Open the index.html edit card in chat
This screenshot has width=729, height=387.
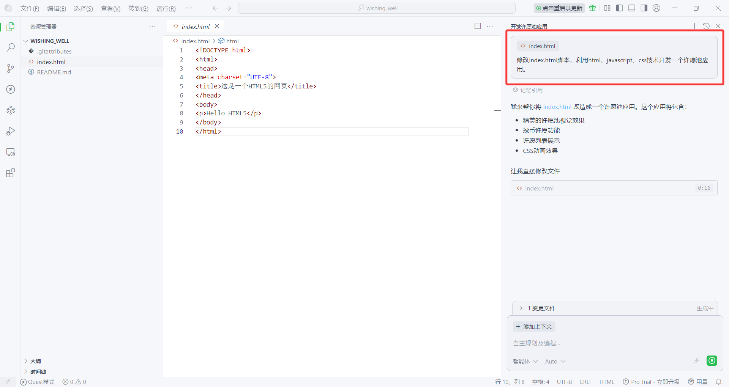point(614,188)
